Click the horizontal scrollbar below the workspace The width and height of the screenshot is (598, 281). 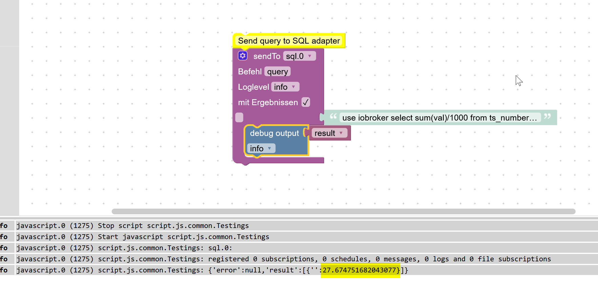343,211
